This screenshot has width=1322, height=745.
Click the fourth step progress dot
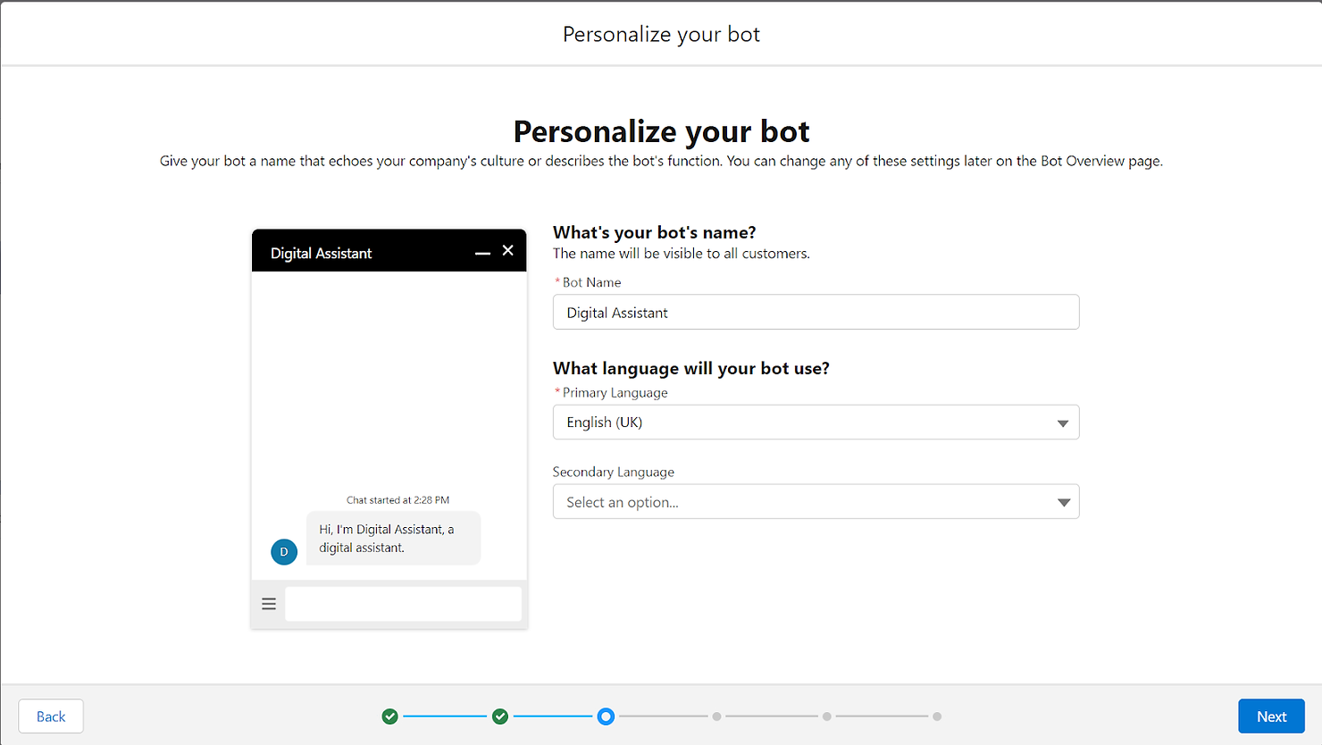716,716
